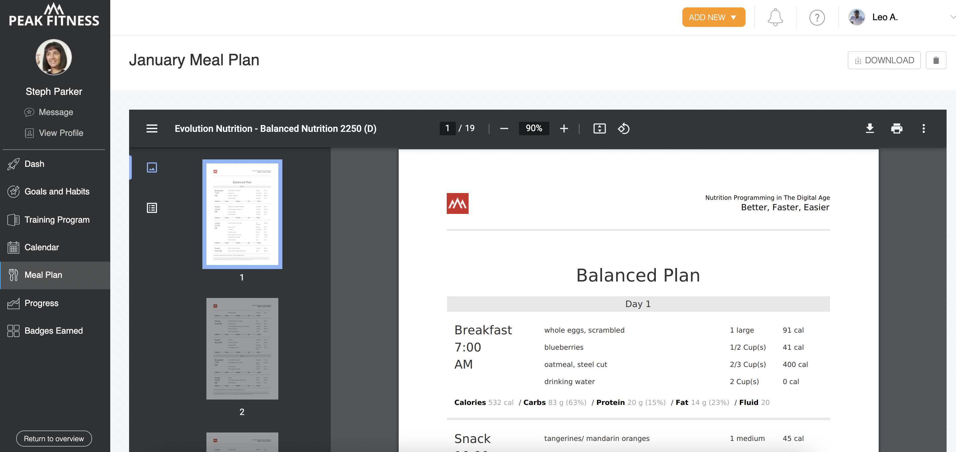Click the Badges Earned squares icon
Screen dimensions: 956x452
[x=13, y=331]
